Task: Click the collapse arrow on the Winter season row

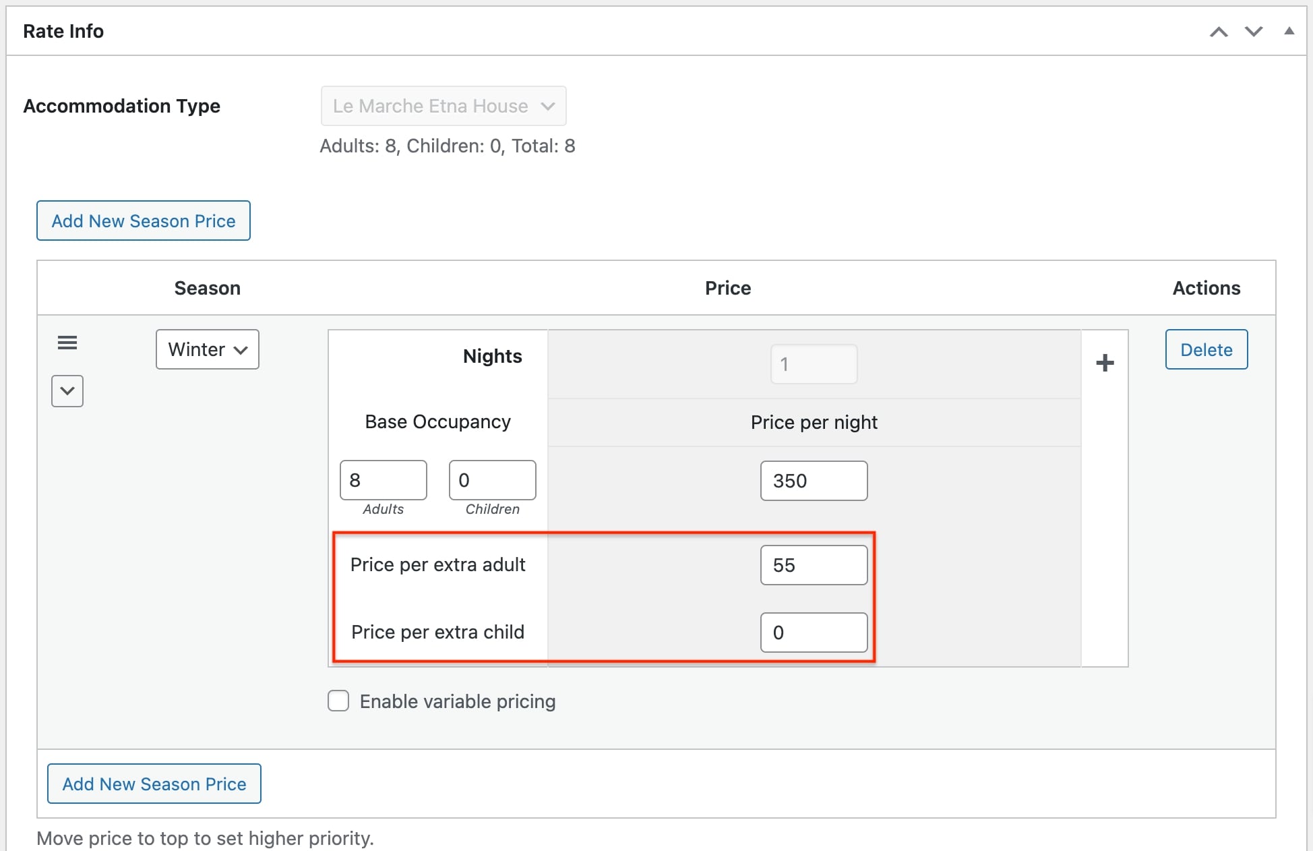Action: [x=65, y=390]
